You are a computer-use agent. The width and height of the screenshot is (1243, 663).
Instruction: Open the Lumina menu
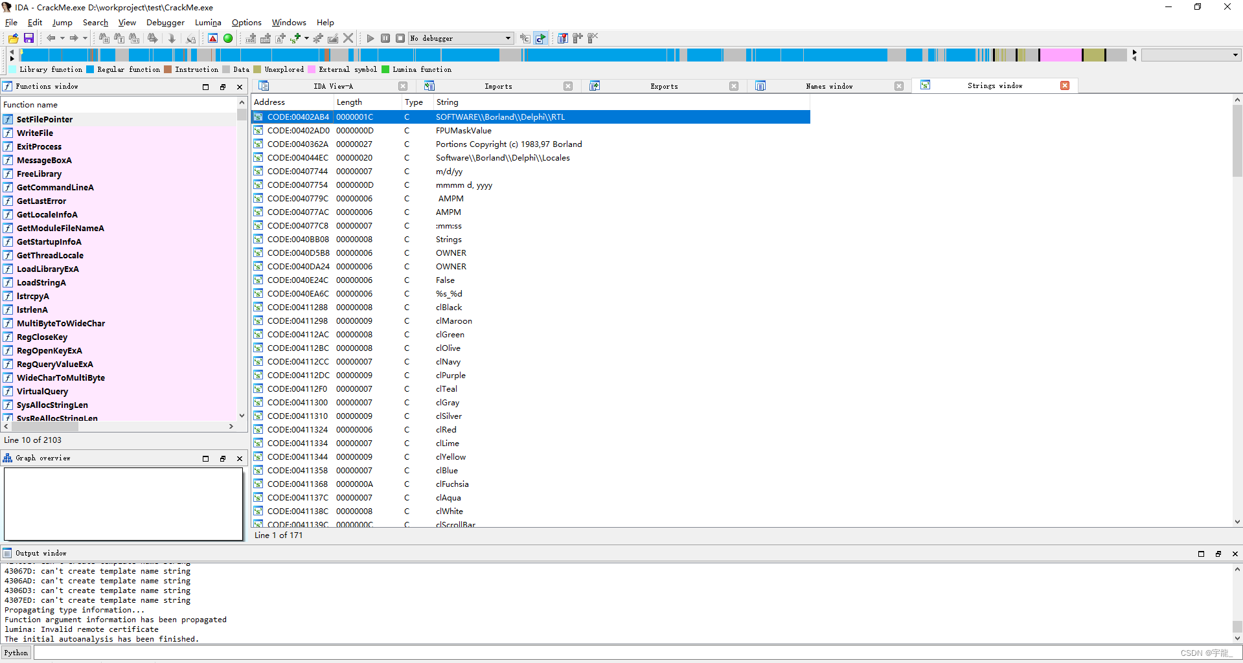pyautogui.click(x=208, y=22)
